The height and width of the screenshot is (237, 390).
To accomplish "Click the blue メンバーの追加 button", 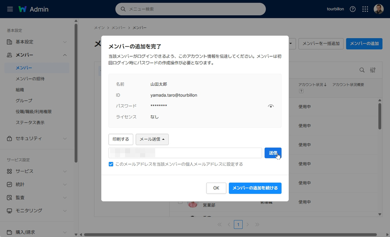I will click(x=364, y=44).
